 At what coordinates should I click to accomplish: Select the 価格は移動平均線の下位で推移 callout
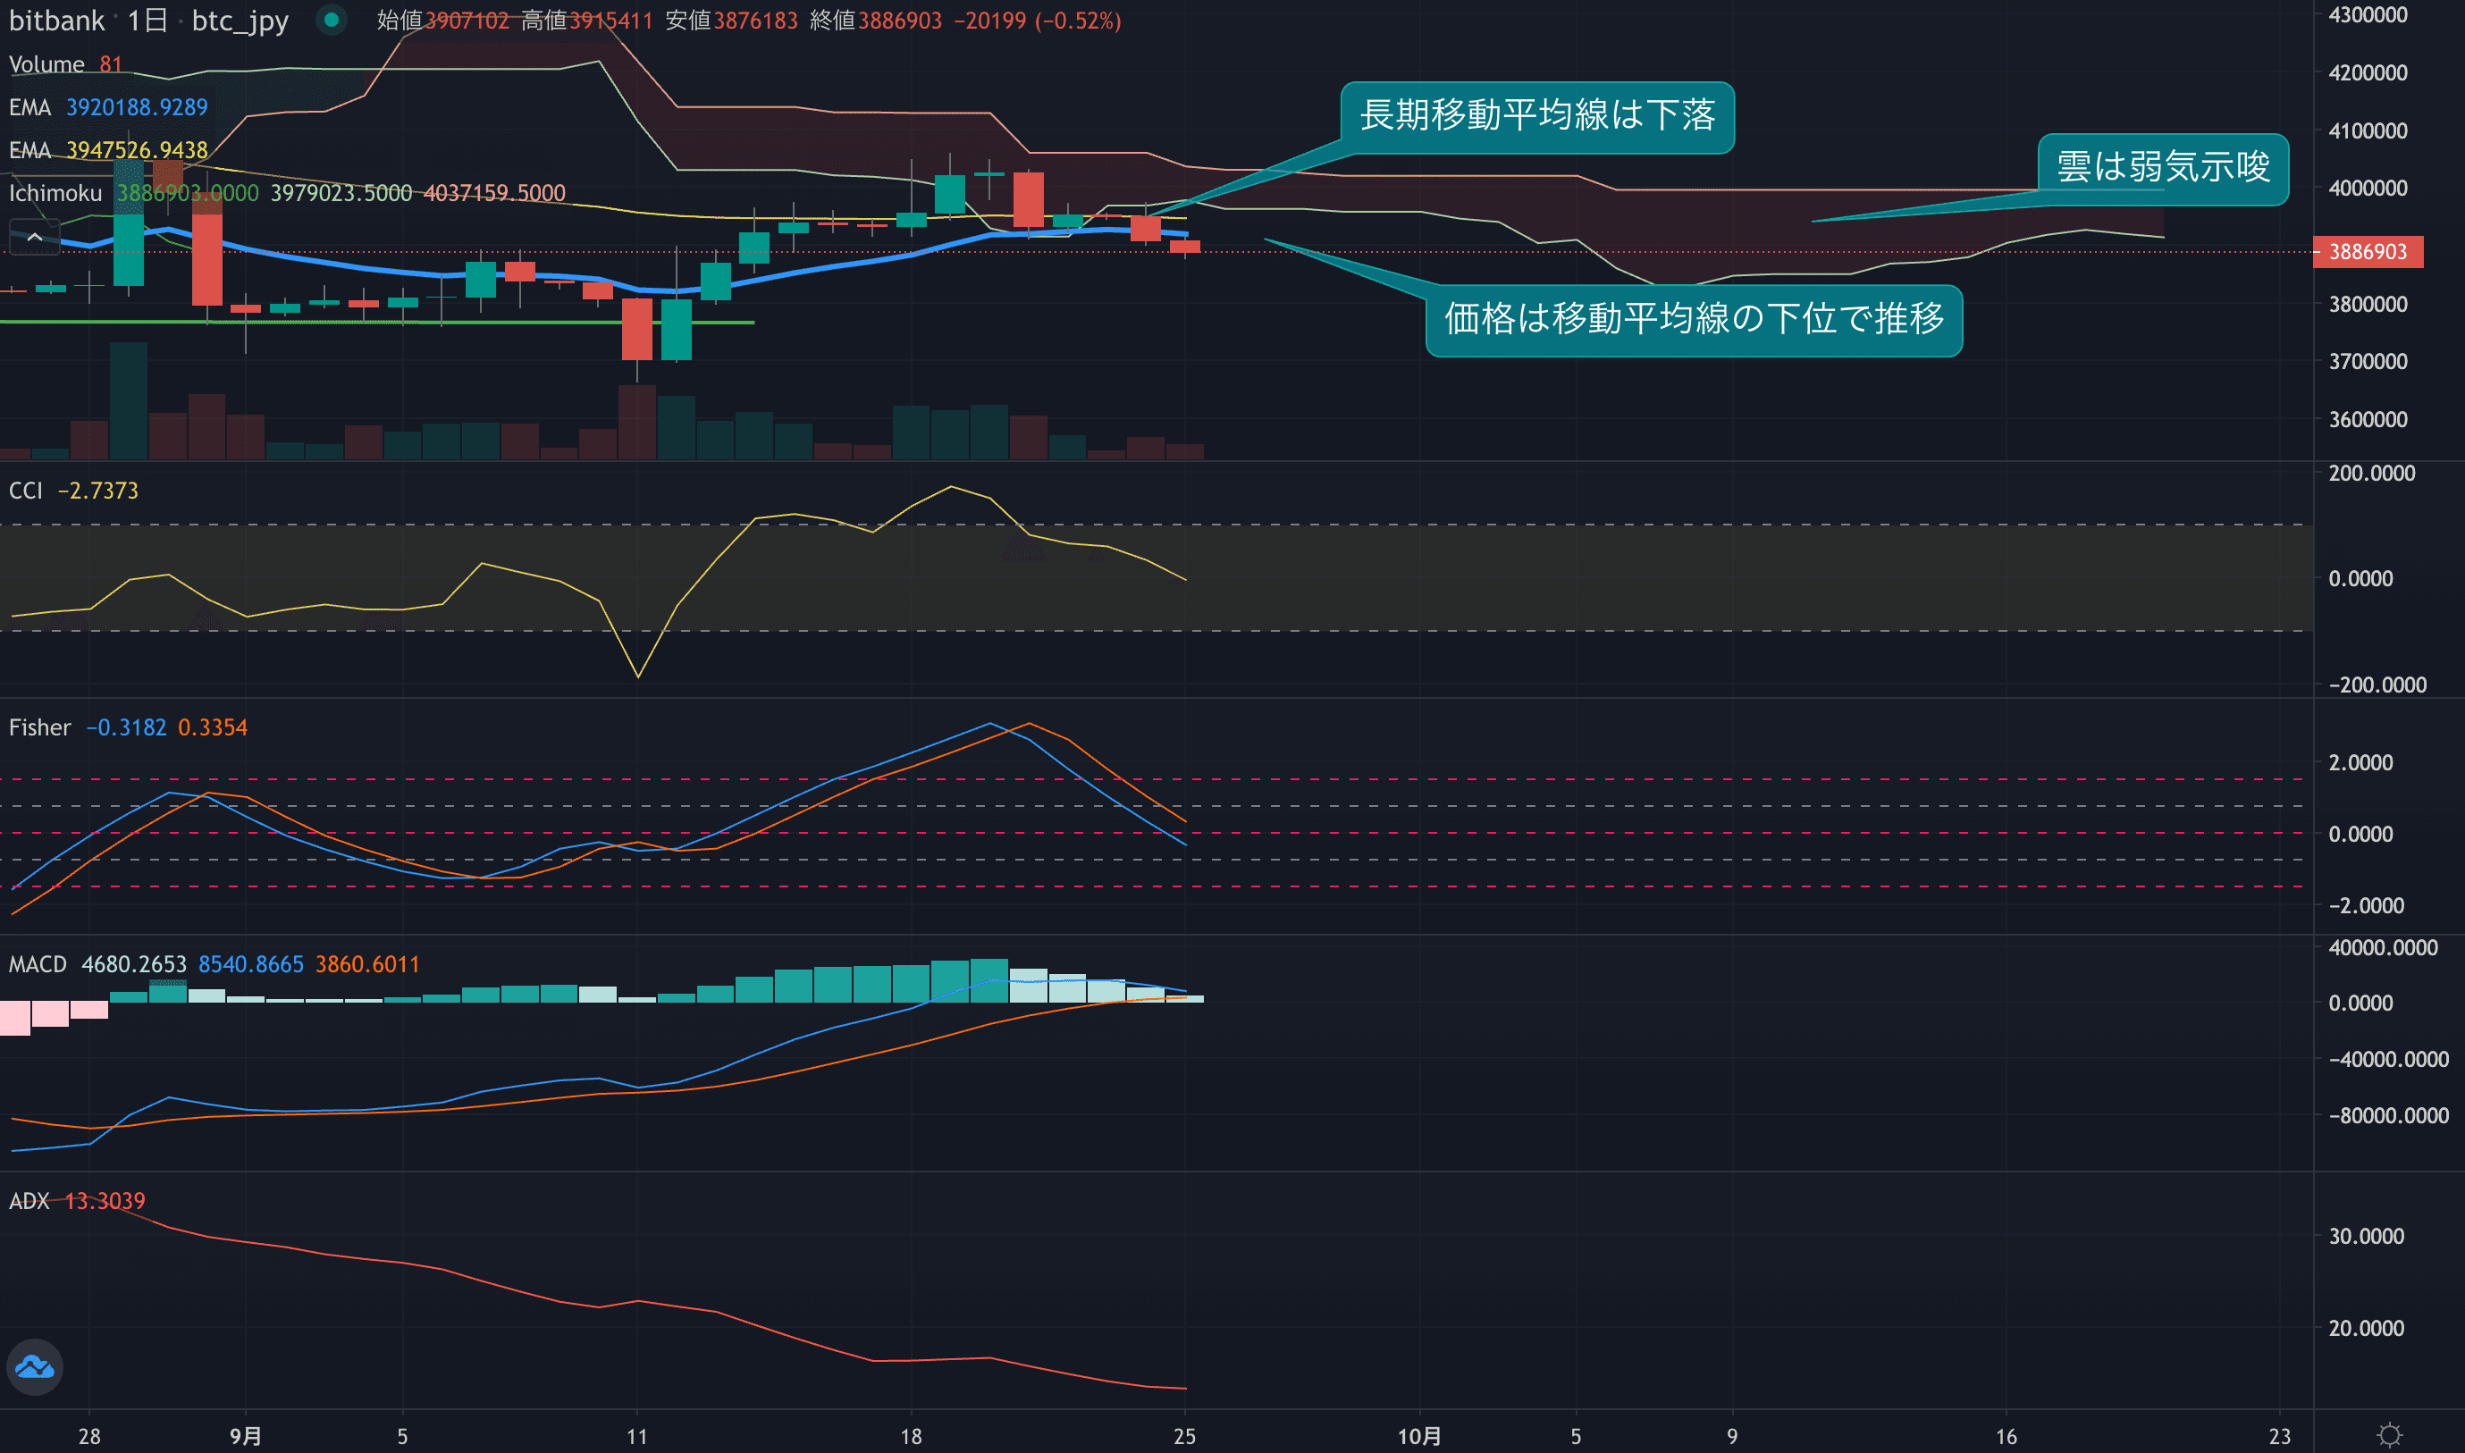click(1694, 320)
